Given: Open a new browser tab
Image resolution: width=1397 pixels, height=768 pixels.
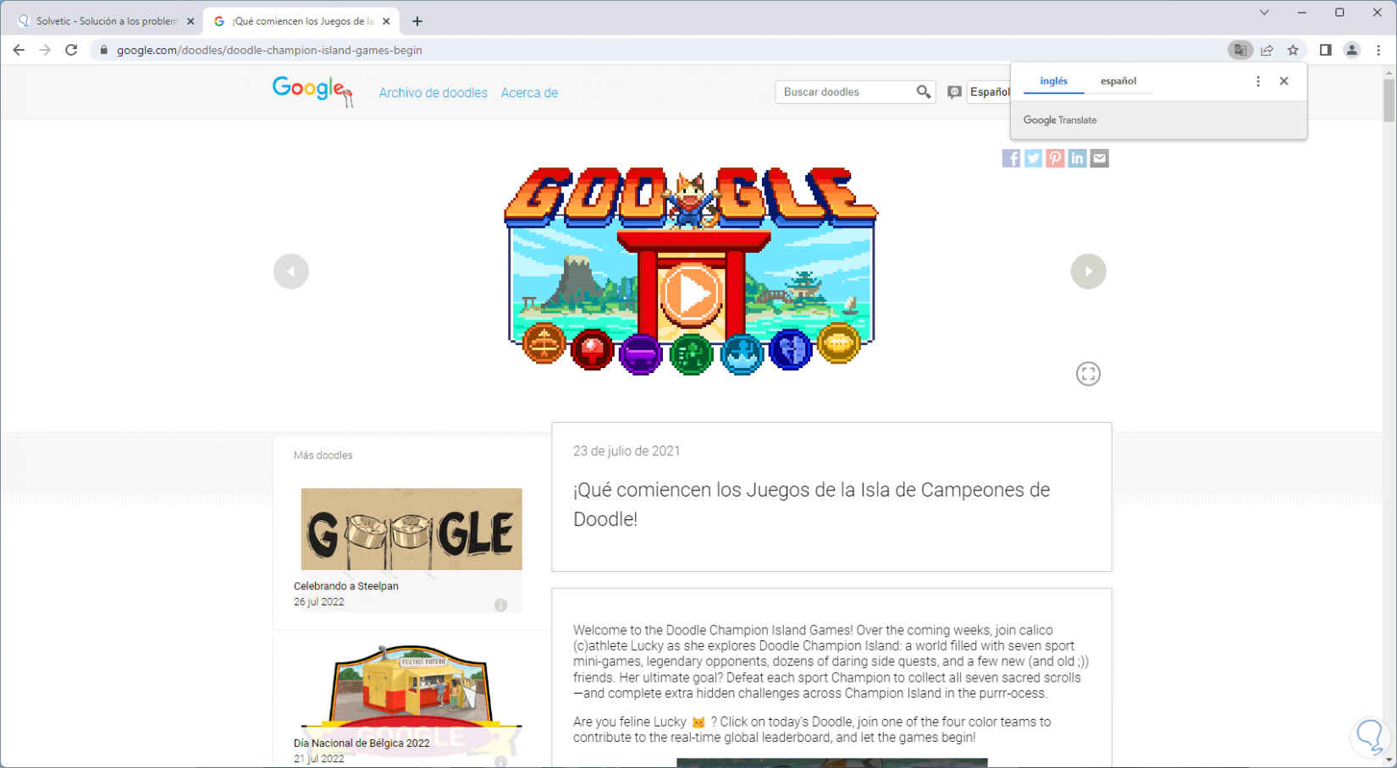Looking at the screenshot, I should 417,21.
